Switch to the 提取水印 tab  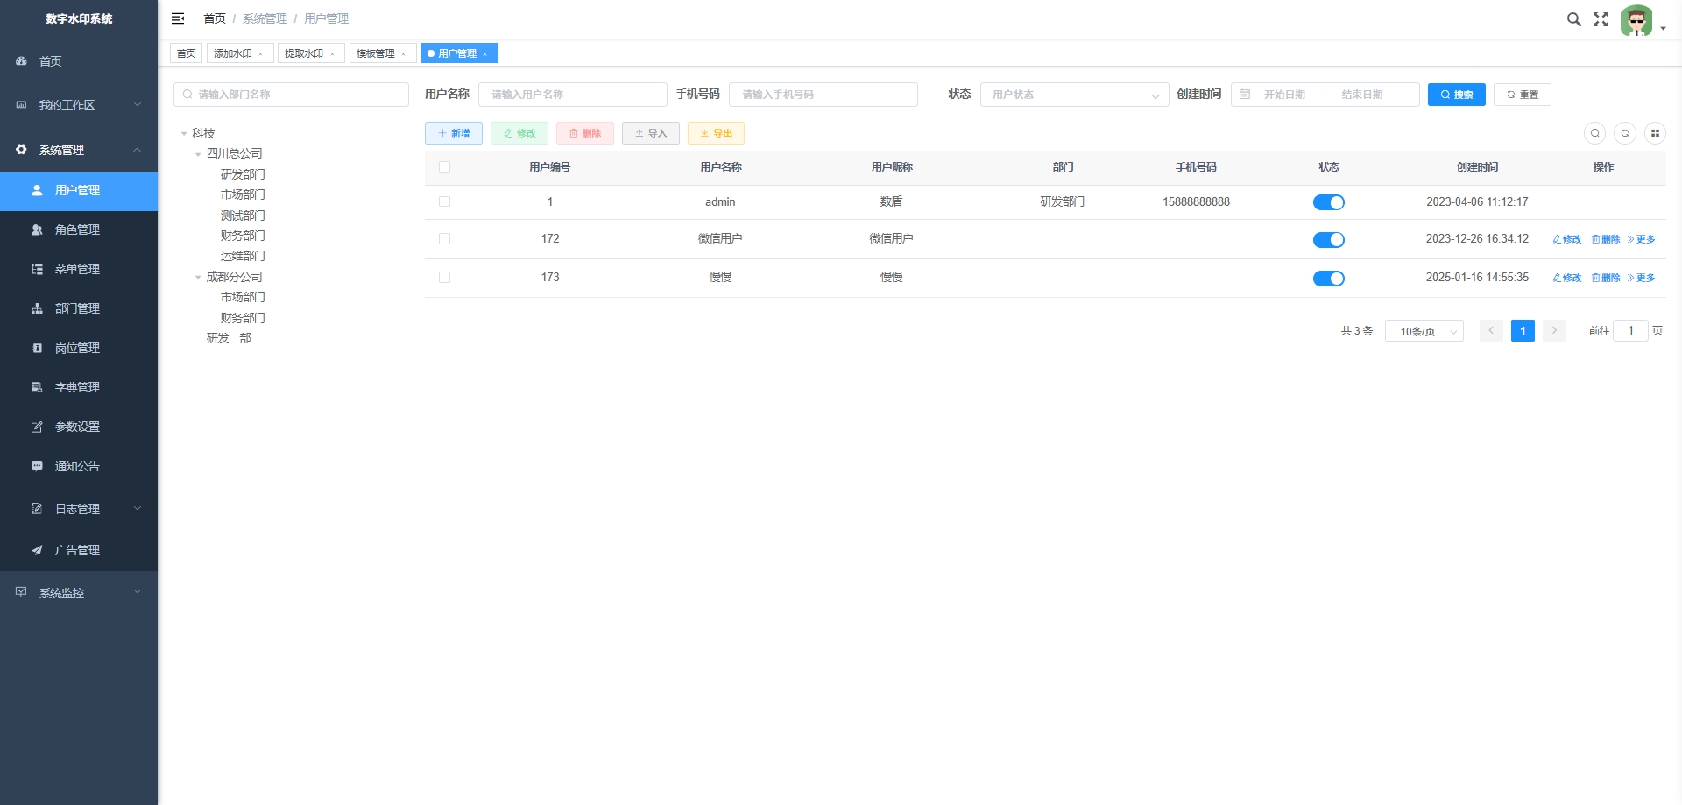(304, 53)
